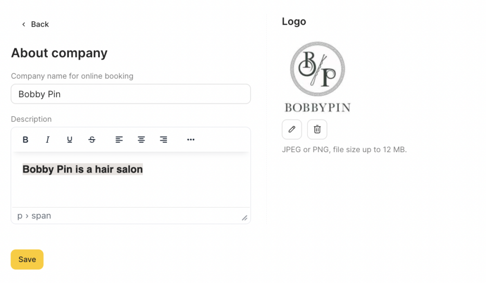Align description text to the left
Viewport: 486px width, 283px height.
tap(119, 140)
